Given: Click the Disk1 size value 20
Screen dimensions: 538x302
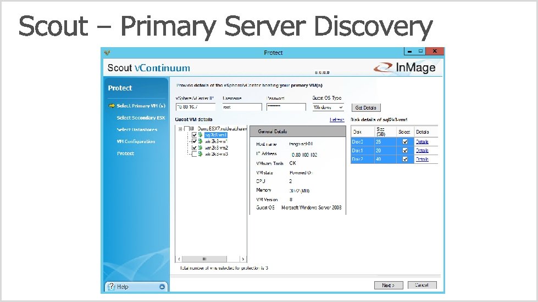Looking at the screenshot, I should point(379,151).
